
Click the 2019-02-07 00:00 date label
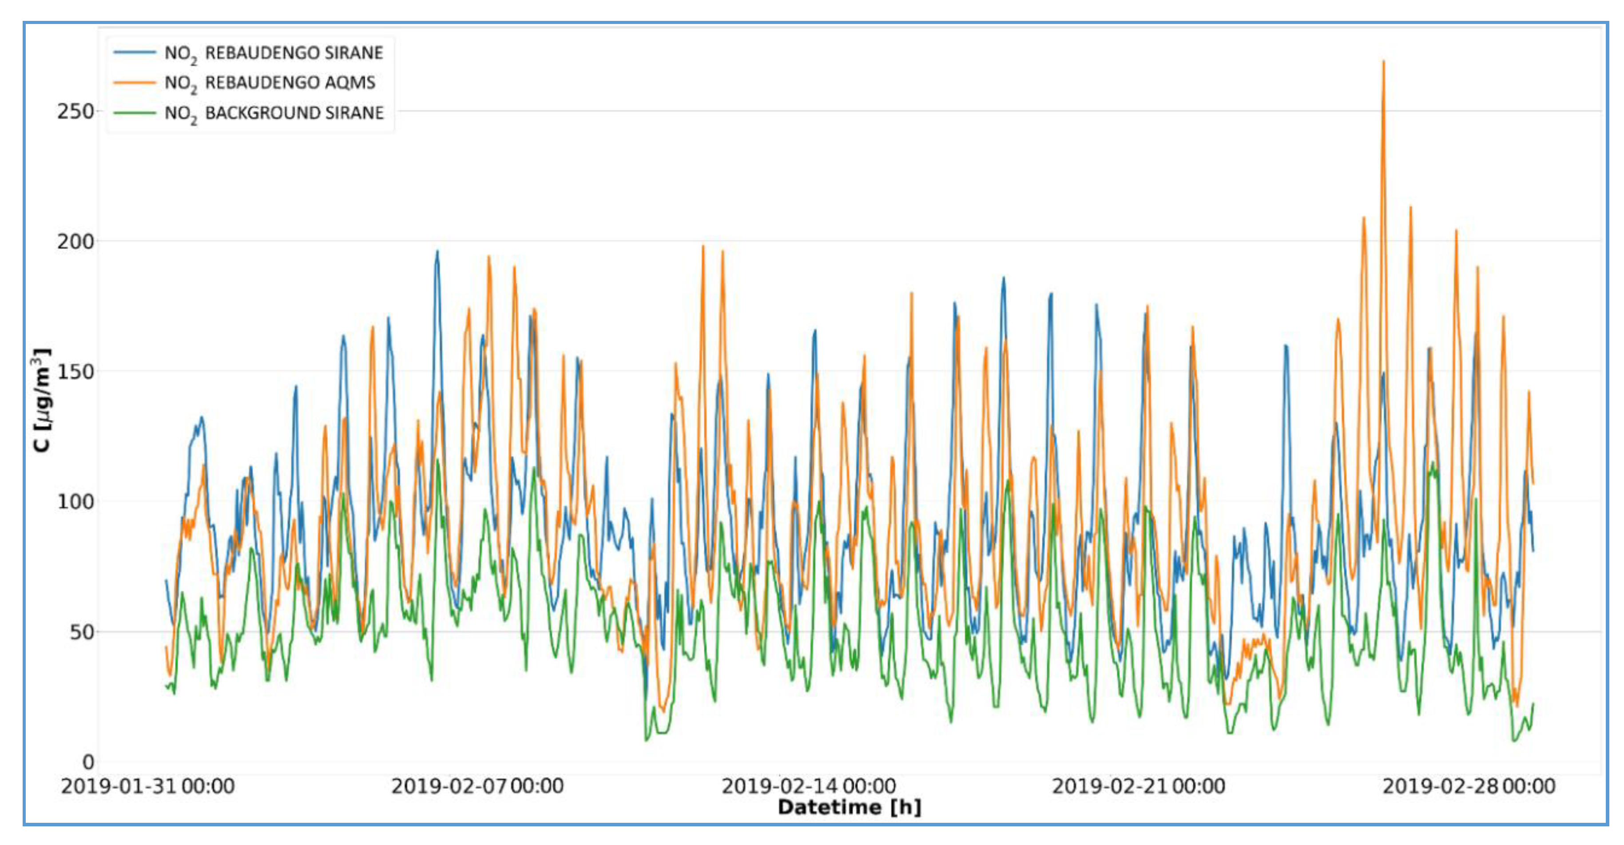tap(477, 786)
